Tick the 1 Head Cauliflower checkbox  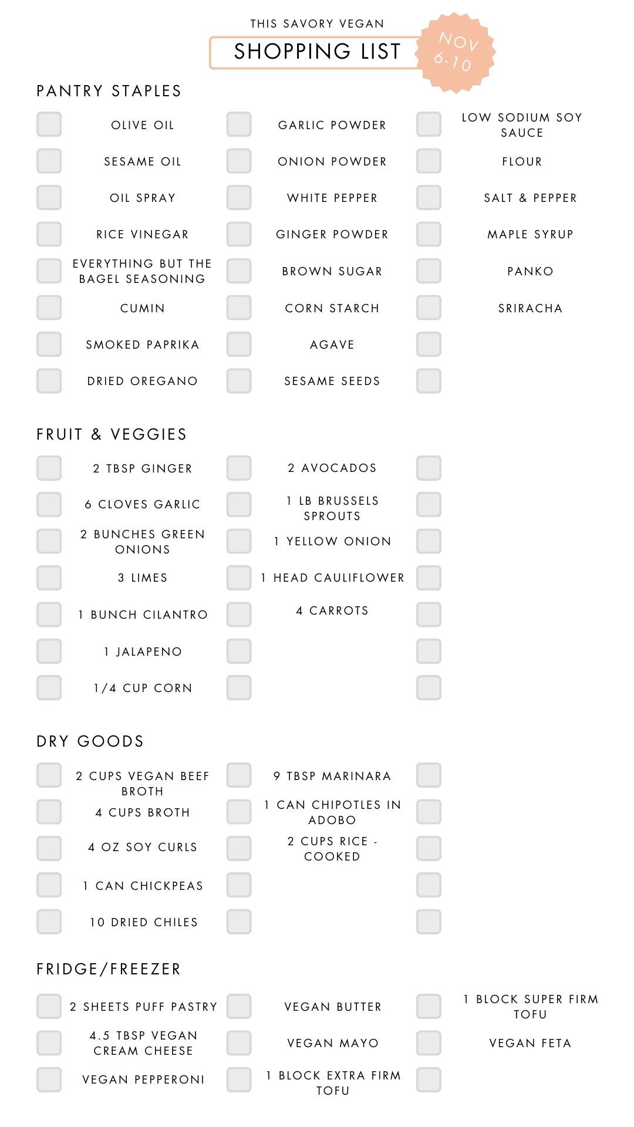[x=239, y=578]
